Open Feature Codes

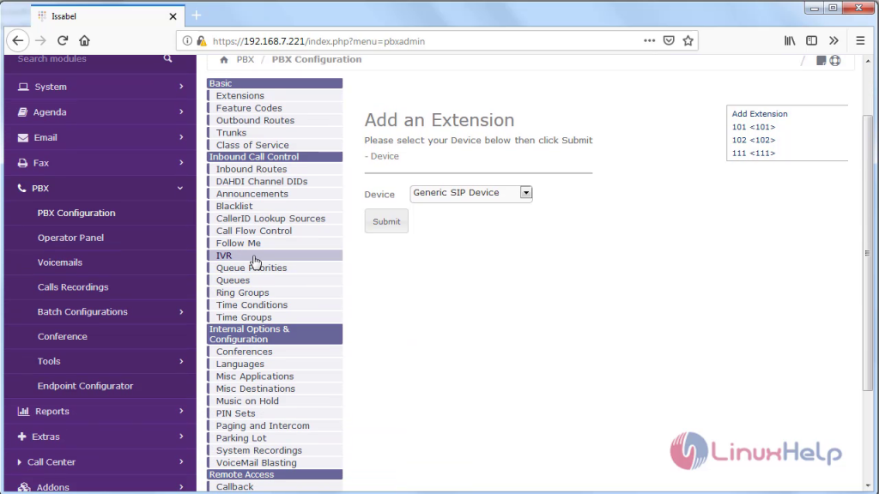pos(249,108)
